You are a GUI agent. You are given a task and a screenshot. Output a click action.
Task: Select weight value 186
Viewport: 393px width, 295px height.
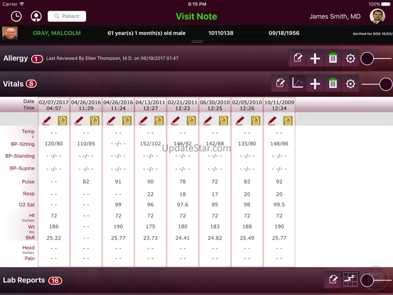(54, 226)
